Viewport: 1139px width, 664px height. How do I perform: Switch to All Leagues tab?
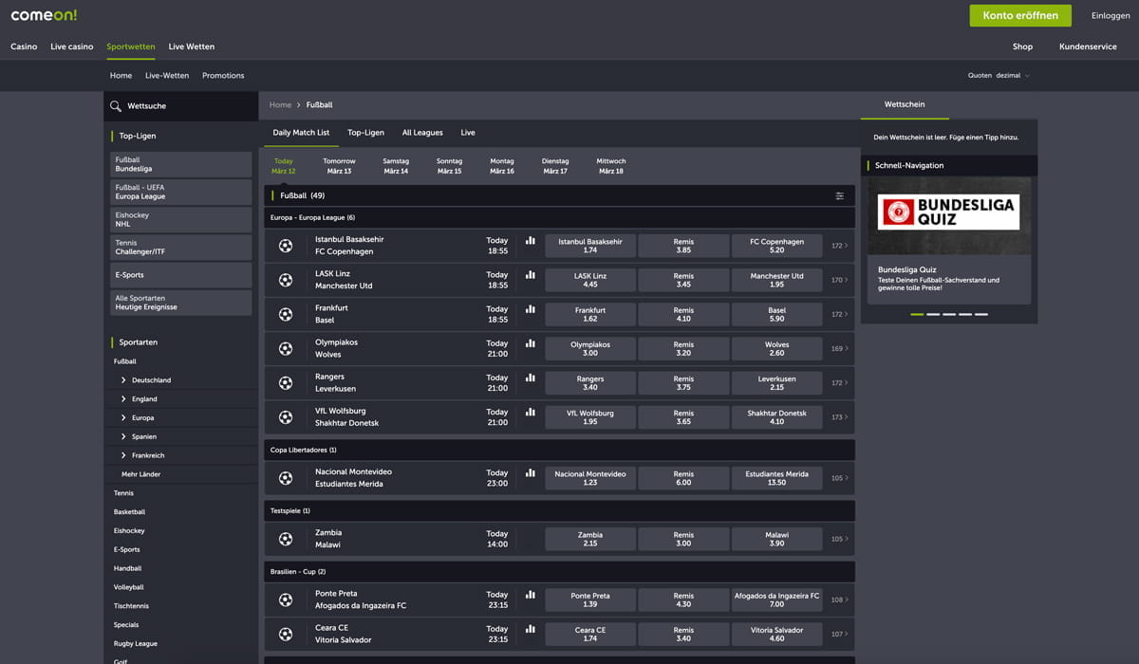422,133
